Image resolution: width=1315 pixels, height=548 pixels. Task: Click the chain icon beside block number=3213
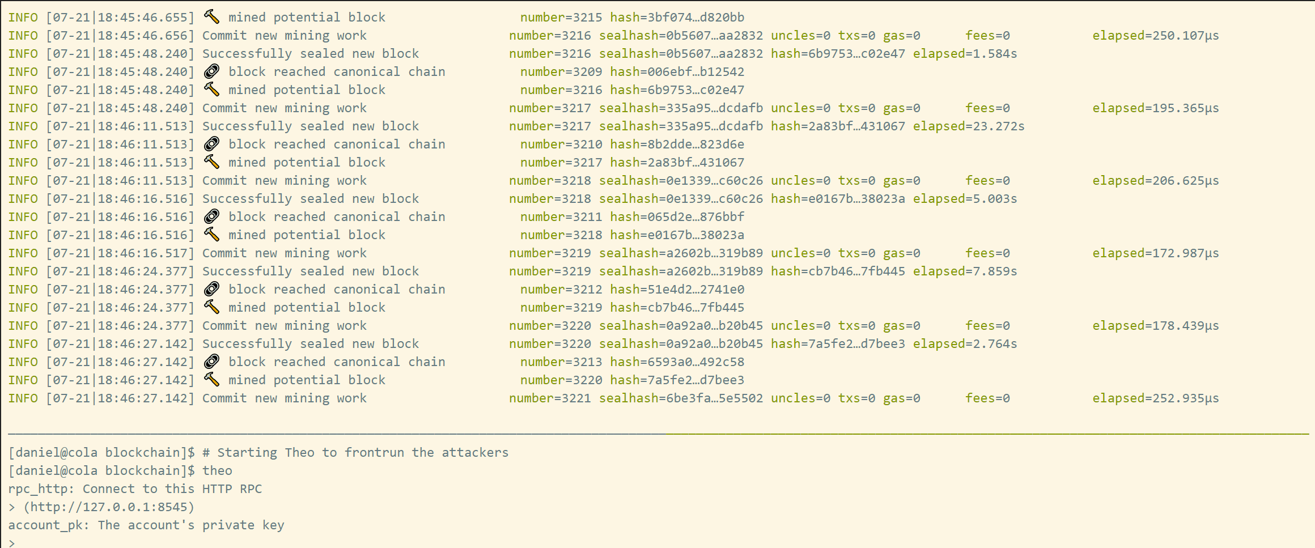pyautogui.click(x=211, y=362)
